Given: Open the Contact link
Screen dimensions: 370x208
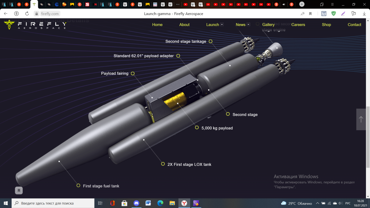Looking at the screenshot, I should click(354, 25).
